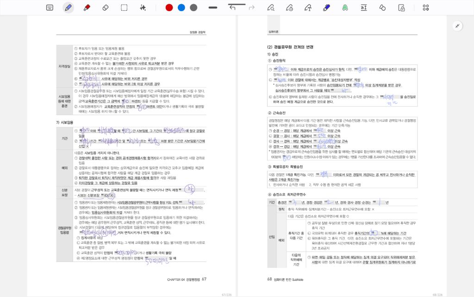The width and height of the screenshot is (474, 297).
Task: Click the footer text "CHAPTER 04 경찰행정법"
Action: coord(183,280)
